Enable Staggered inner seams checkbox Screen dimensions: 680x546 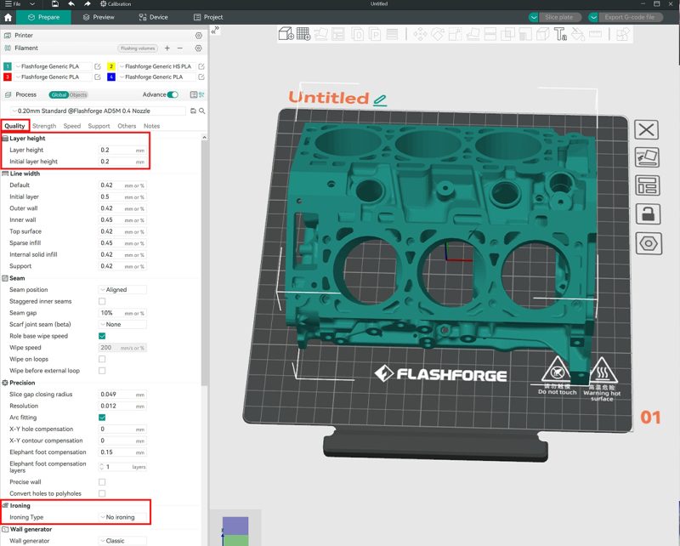(x=102, y=301)
